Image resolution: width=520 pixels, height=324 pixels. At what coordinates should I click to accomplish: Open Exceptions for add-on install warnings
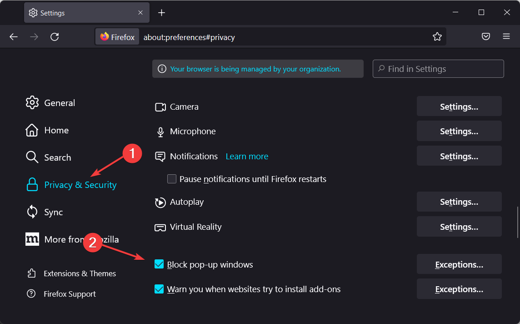[459, 289]
